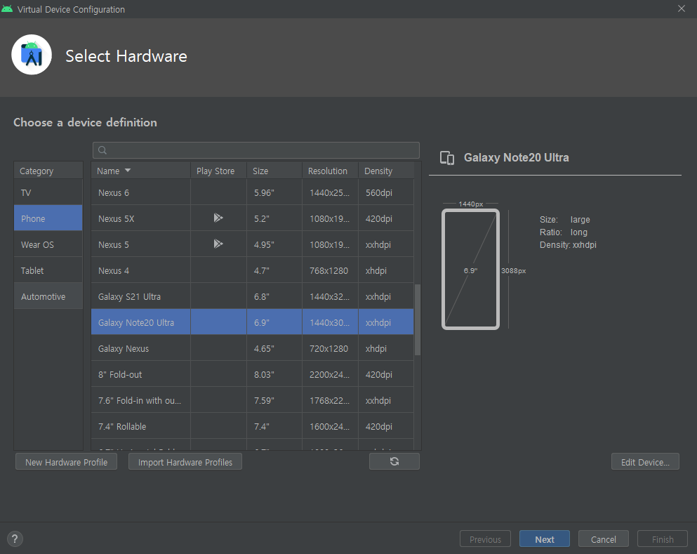Image resolution: width=697 pixels, height=554 pixels.
Task: Click the Galaxy Note20 Ultra phone preview outline
Action: click(470, 269)
